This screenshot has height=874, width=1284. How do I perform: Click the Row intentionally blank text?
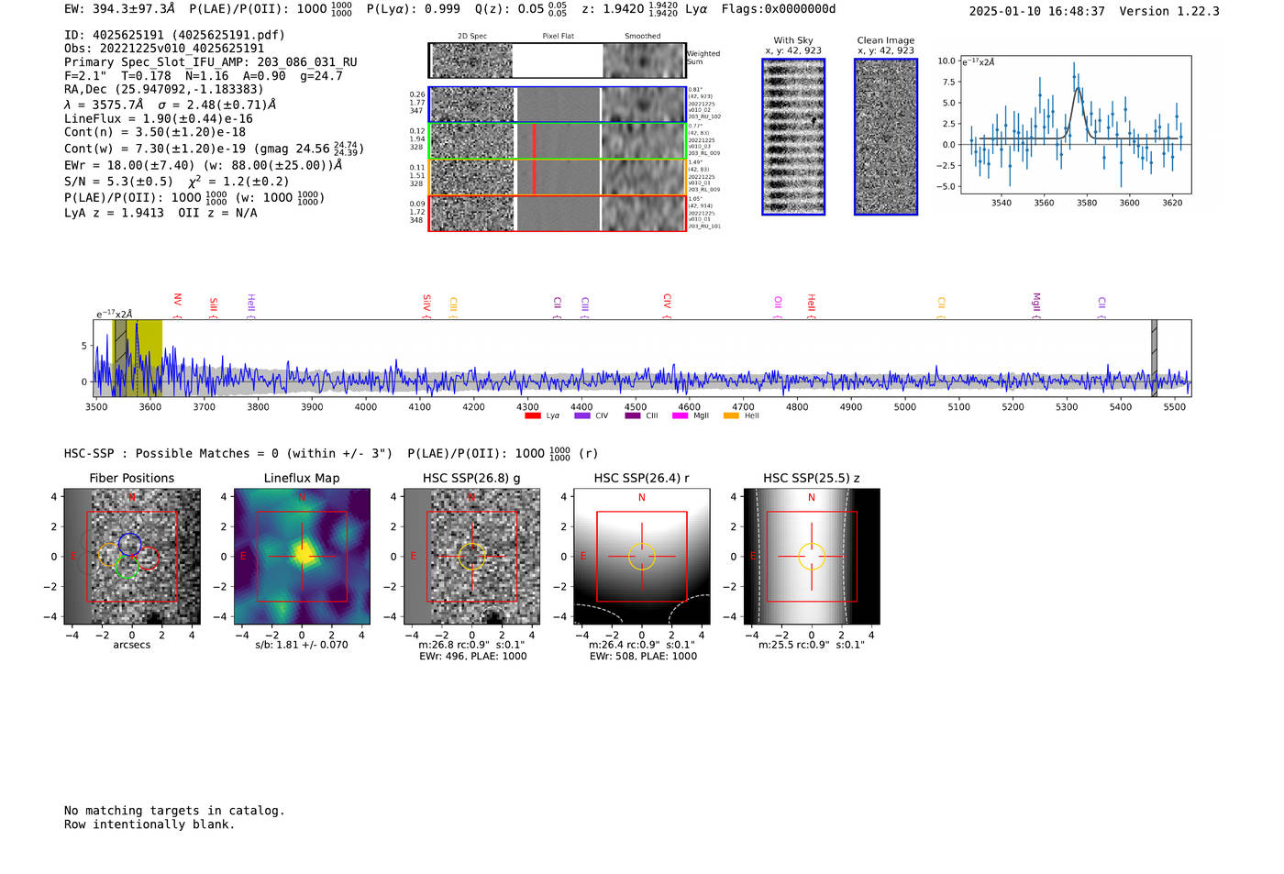(x=149, y=824)
